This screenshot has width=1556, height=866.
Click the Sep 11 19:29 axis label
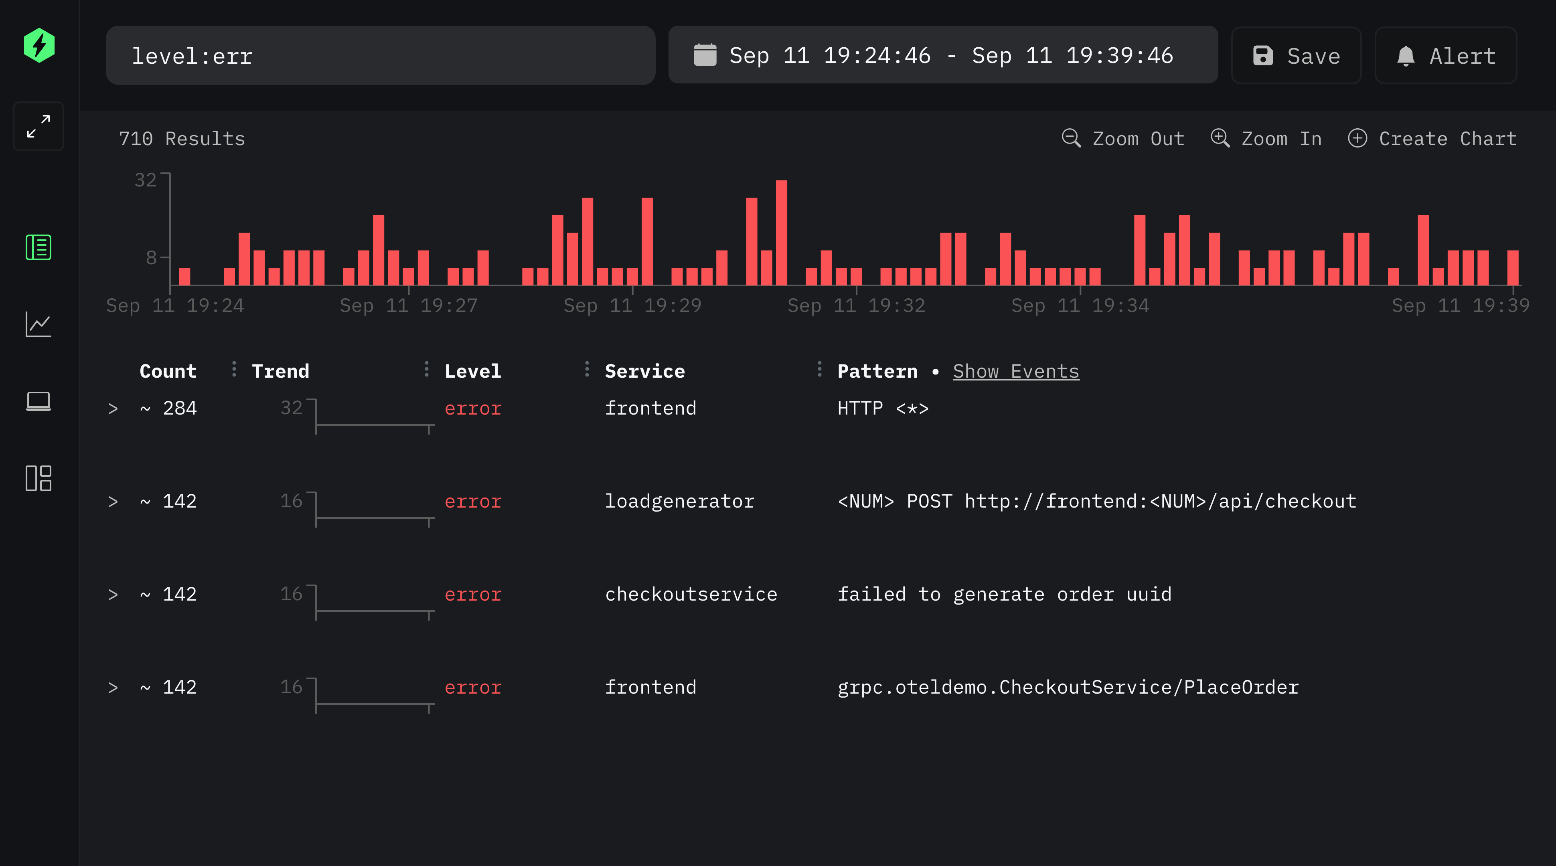click(x=632, y=306)
